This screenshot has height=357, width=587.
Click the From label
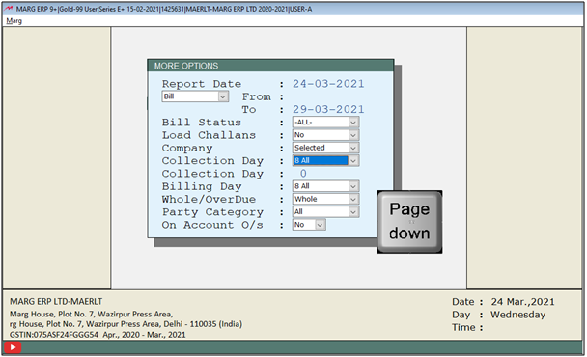click(x=256, y=96)
